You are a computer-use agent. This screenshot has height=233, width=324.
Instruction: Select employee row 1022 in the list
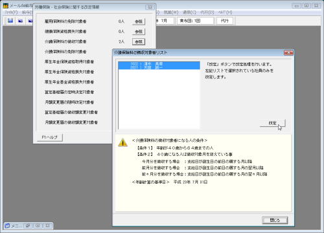(159, 63)
